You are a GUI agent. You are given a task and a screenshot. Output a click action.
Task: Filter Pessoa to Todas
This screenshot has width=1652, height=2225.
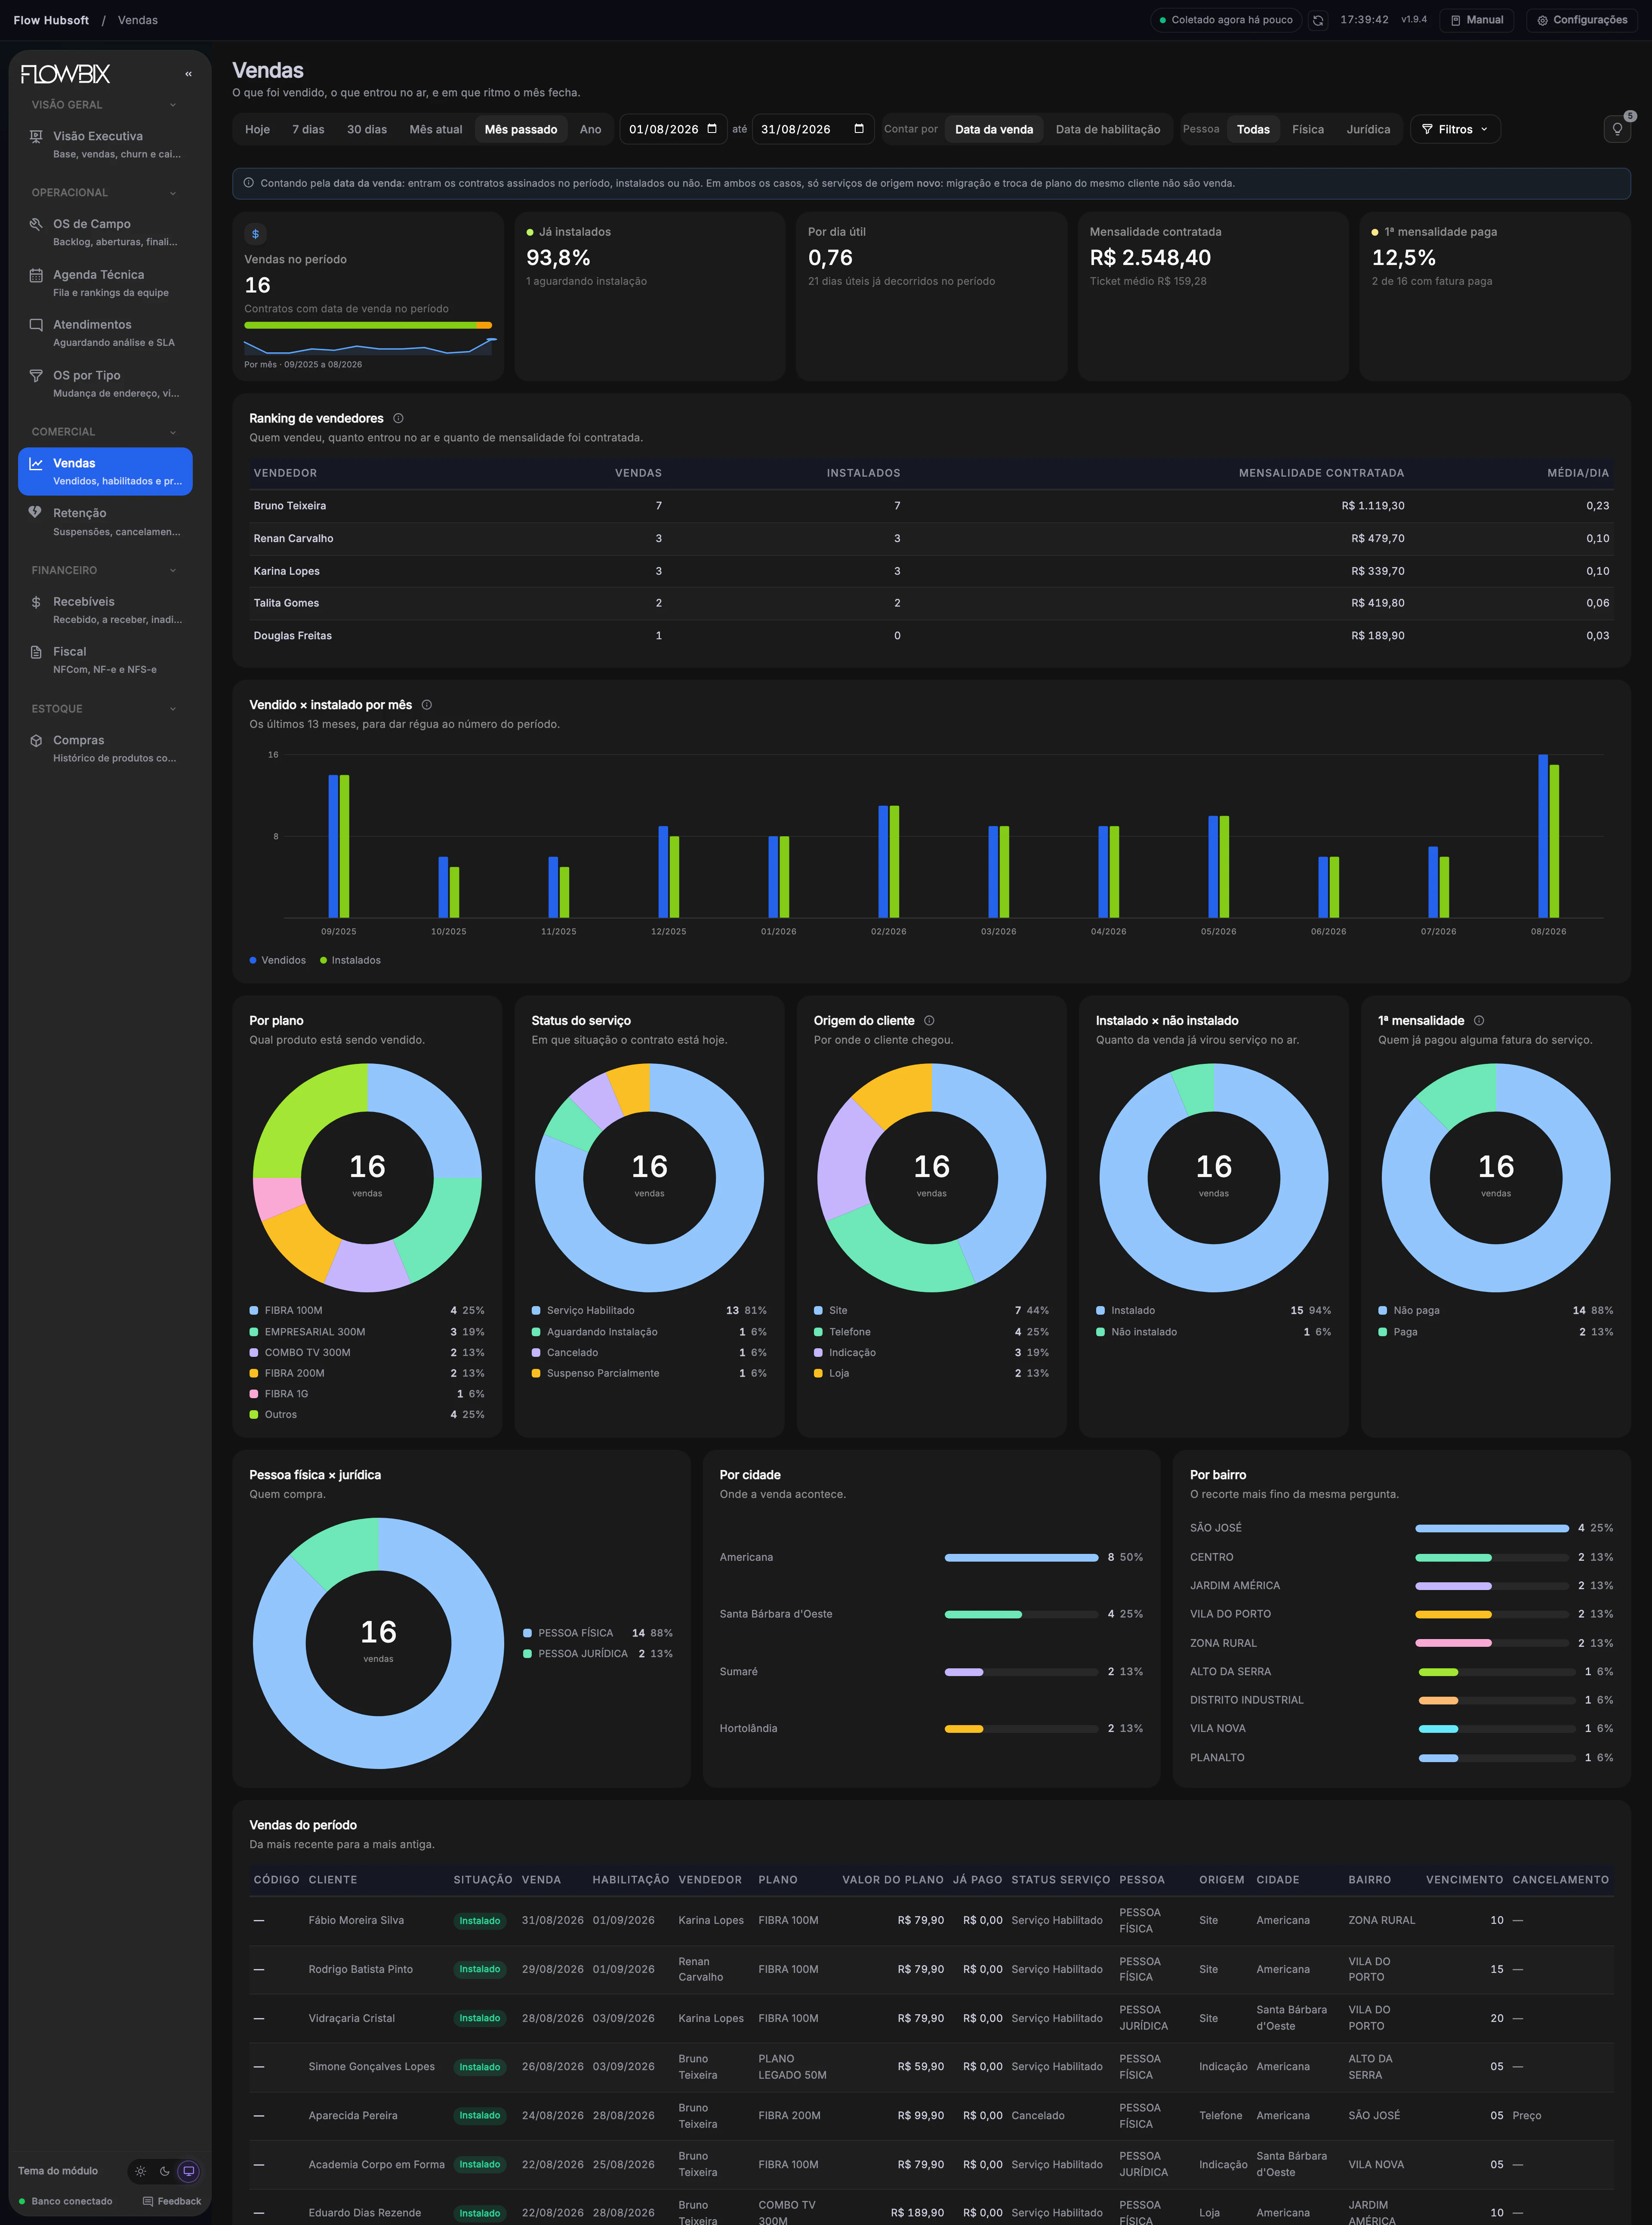coord(1253,130)
